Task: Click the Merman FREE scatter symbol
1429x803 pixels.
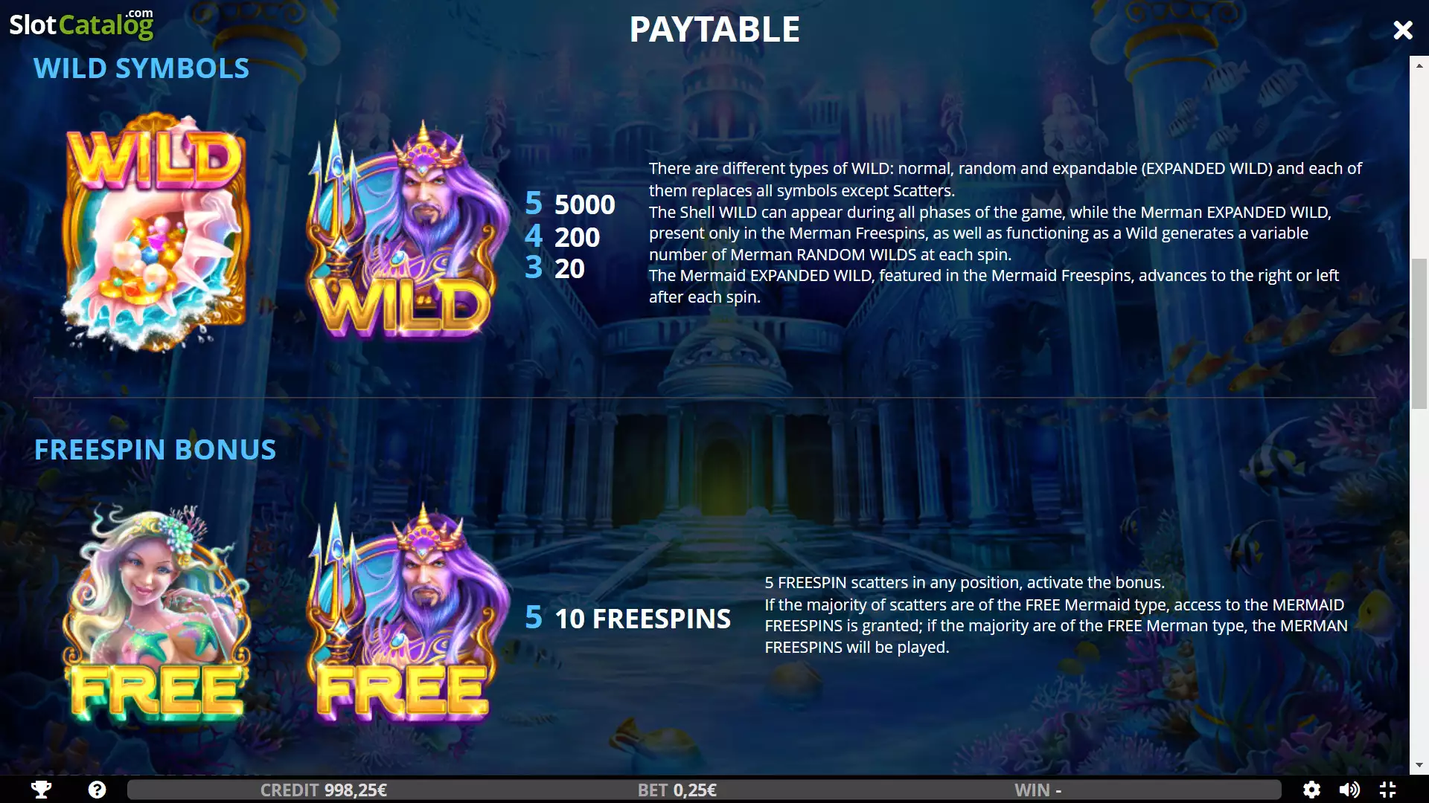Action: click(x=408, y=613)
